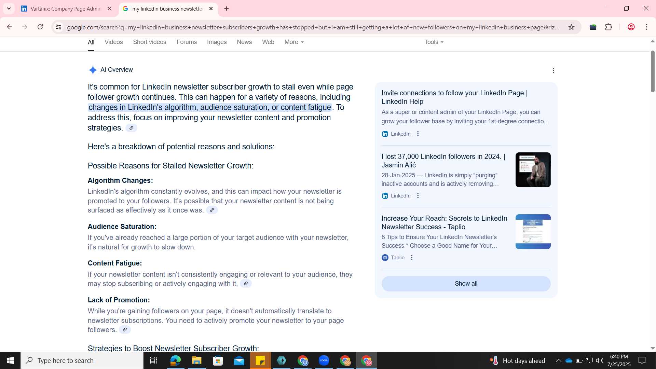Select the Videos search filter
The width and height of the screenshot is (656, 369).
point(113,42)
